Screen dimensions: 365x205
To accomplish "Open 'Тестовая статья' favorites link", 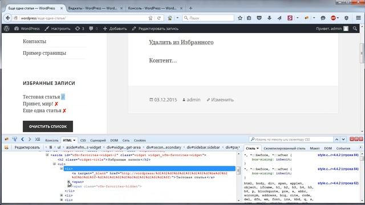I will (x=41, y=97).
